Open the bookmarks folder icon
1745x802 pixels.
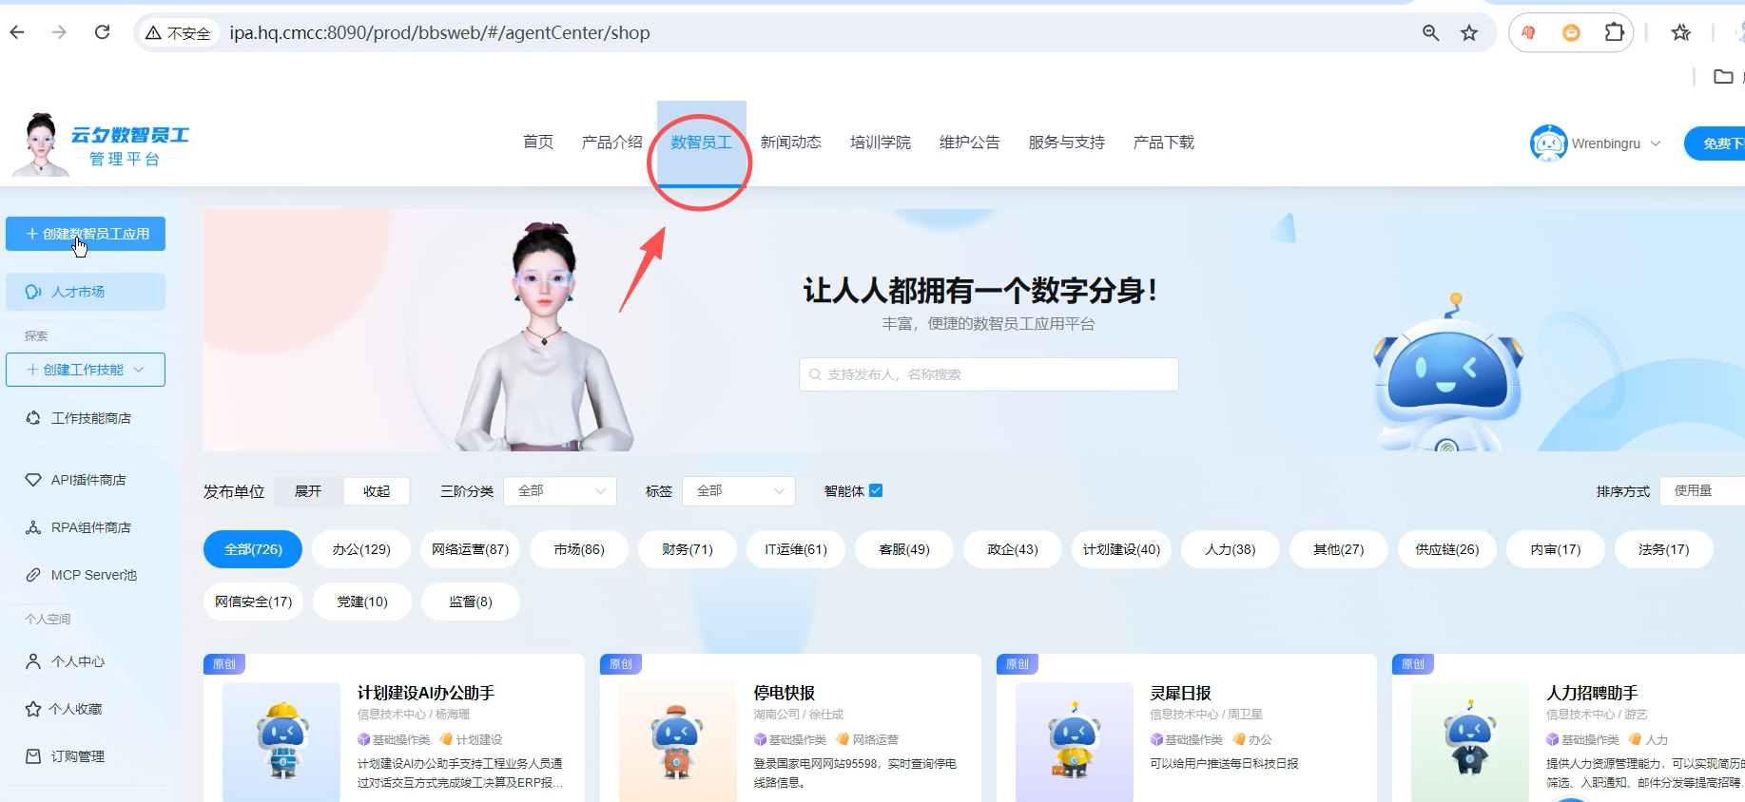[x=1723, y=76]
